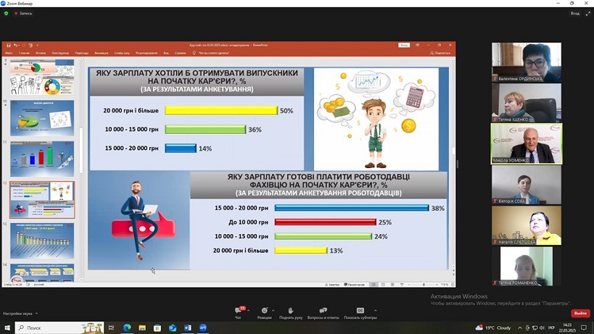
Task: Start slideshow from status bar icon
Action: point(402,285)
